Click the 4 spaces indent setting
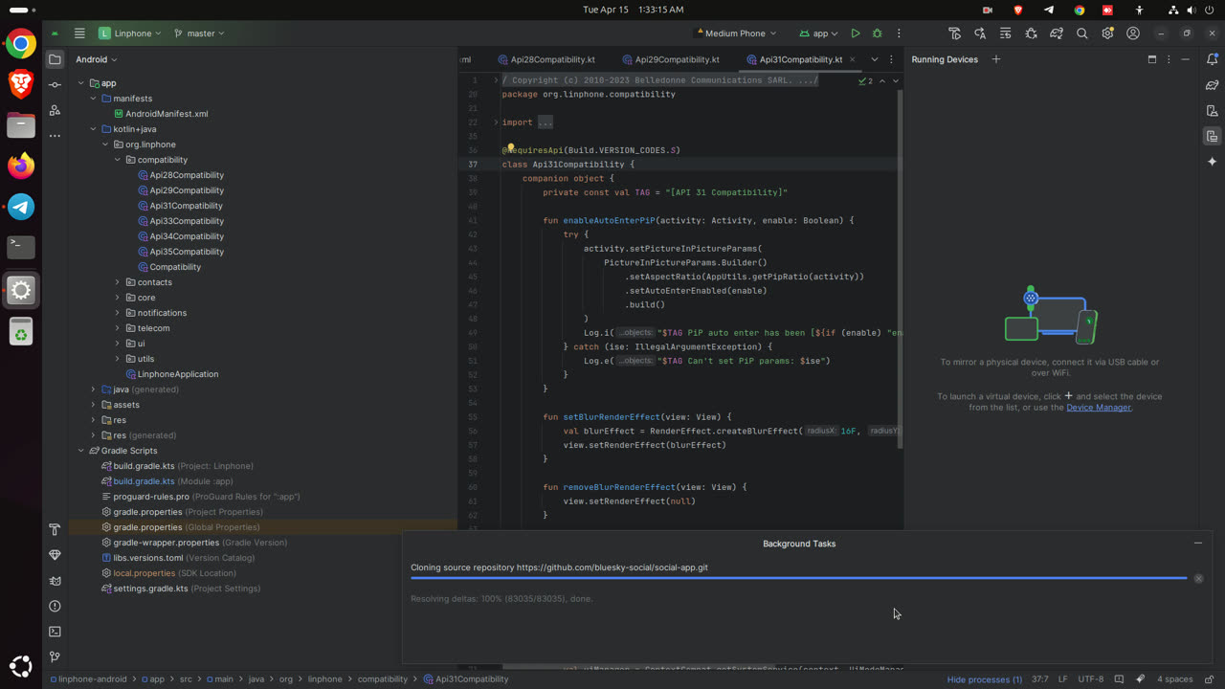Image resolution: width=1225 pixels, height=689 pixels. tap(1174, 679)
